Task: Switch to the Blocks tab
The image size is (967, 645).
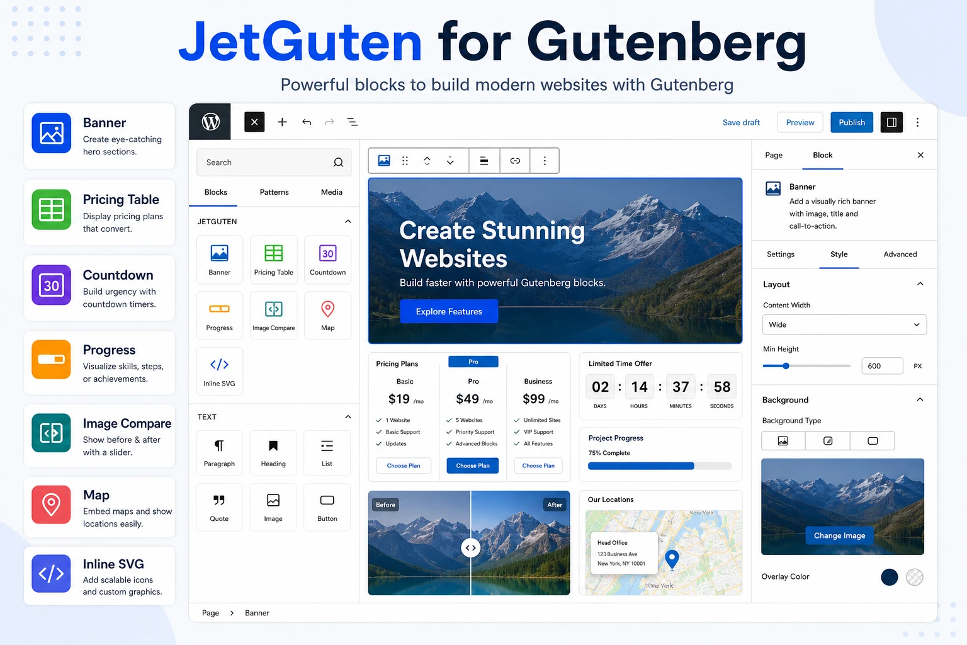Action: point(216,192)
